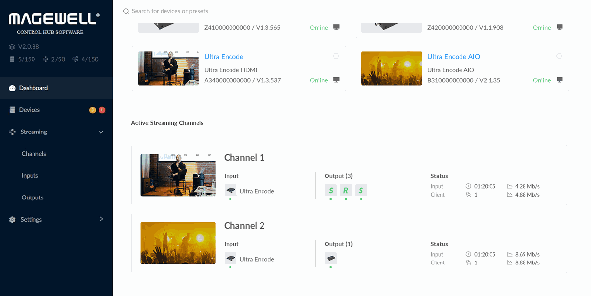Click the Online status for A340000000000
Image resolution: width=591 pixels, height=296 pixels.
coord(319,80)
